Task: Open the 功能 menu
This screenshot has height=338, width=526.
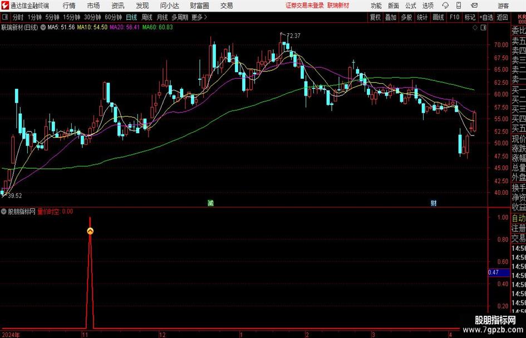Action: pyautogui.click(x=376, y=6)
